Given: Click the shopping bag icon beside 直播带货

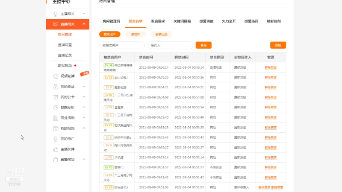Looking at the screenshot, I should (56, 160).
